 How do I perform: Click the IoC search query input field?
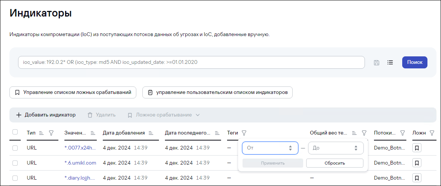(x=191, y=62)
